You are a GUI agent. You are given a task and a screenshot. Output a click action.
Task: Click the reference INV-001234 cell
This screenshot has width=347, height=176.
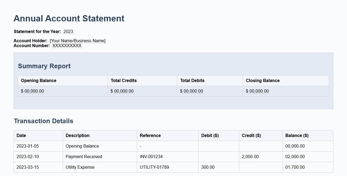click(x=150, y=157)
